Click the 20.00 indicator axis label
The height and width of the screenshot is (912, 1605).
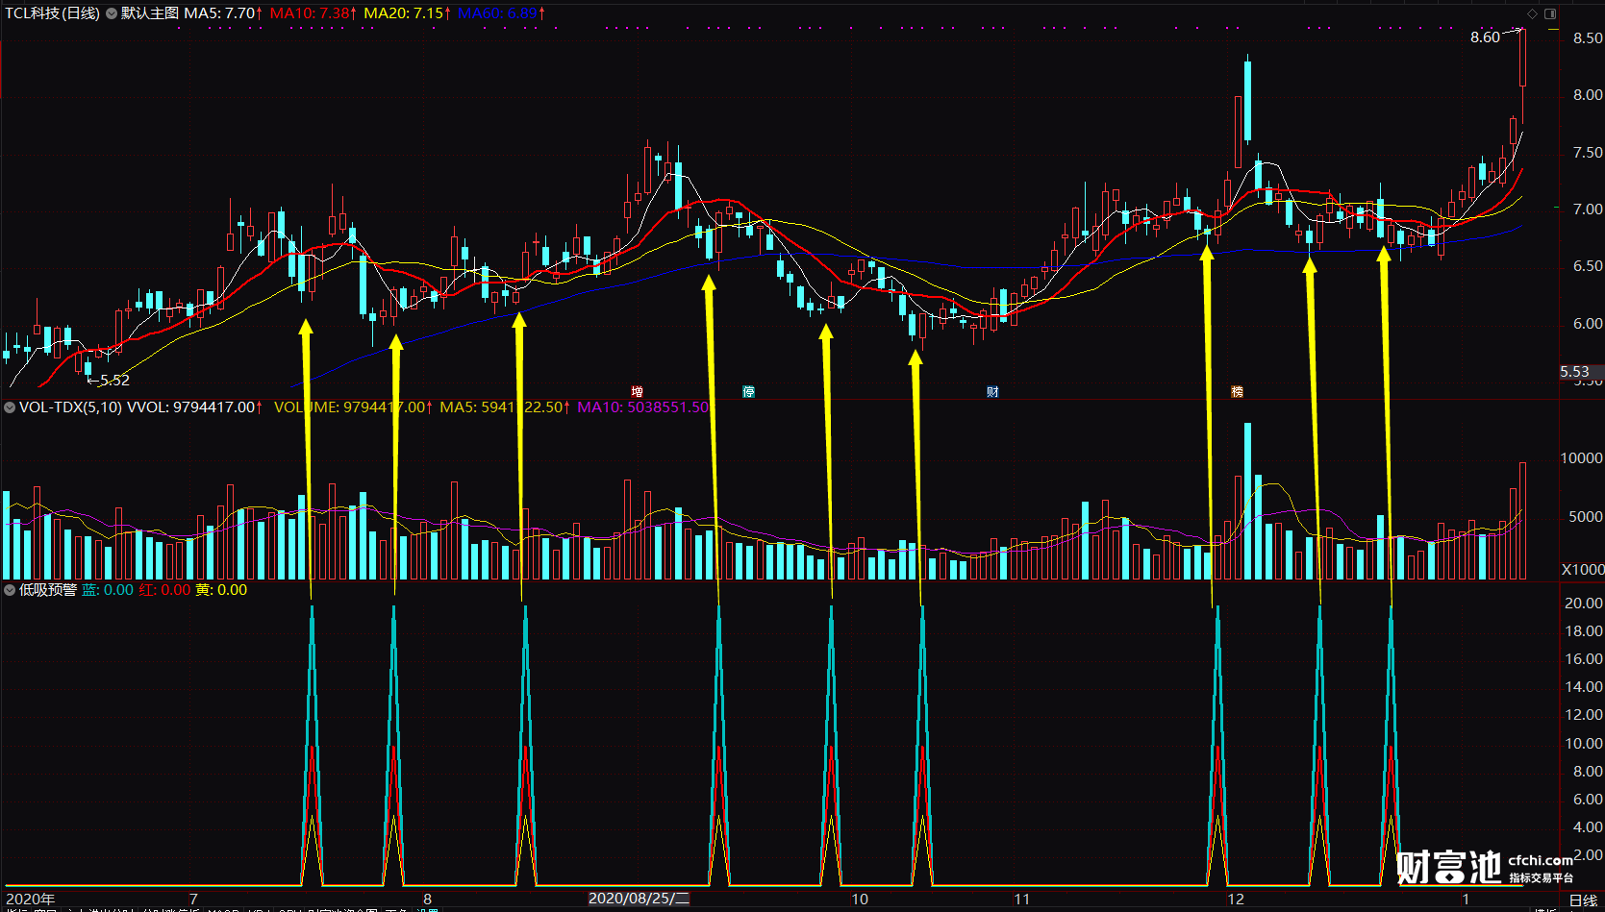(1584, 604)
